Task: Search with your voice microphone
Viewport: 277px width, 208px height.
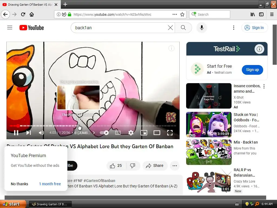Action: click(202, 28)
